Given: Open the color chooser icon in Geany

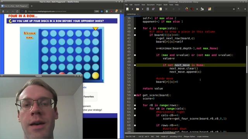Looking at the screenshot, I should coord(210,9).
